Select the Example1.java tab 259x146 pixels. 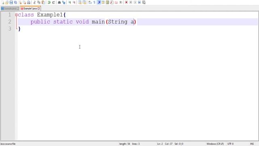30,9
